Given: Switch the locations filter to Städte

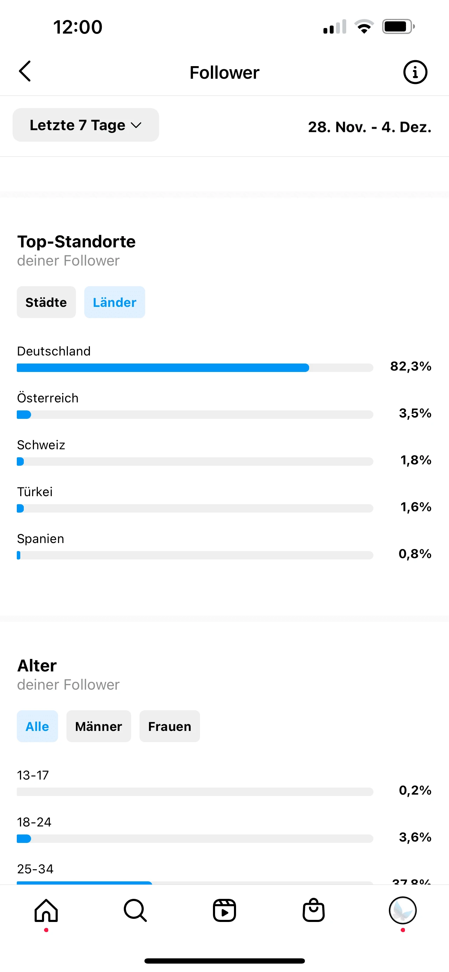Looking at the screenshot, I should (46, 302).
